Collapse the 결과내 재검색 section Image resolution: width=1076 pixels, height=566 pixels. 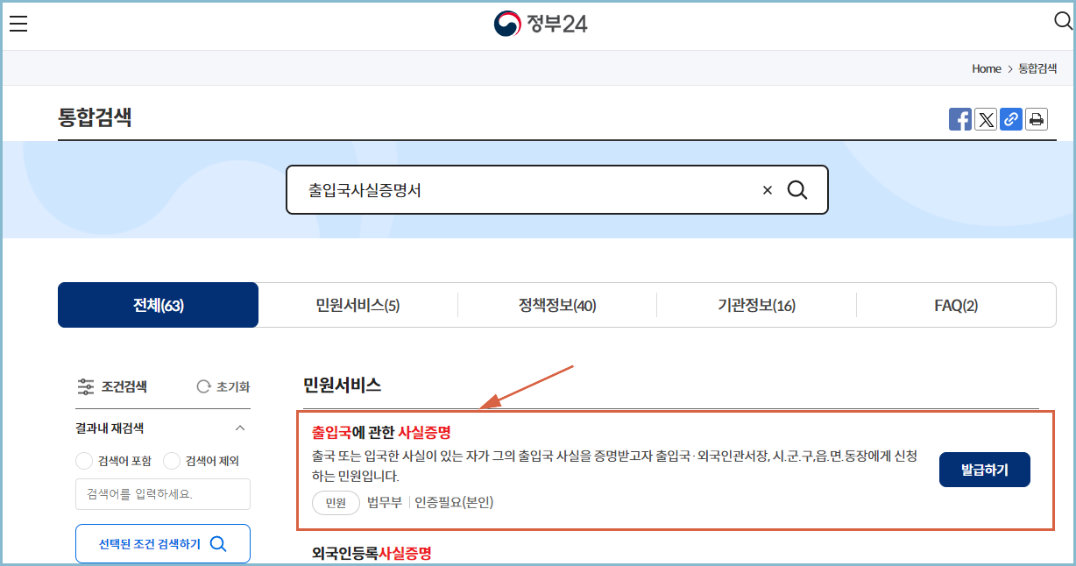[241, 428]
